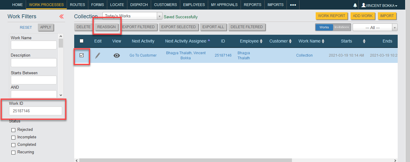Check the Completed status filter

13,145
